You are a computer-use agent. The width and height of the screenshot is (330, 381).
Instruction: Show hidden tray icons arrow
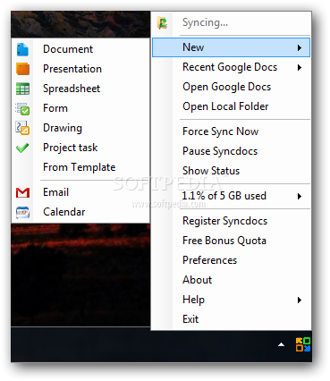(281, 344)
